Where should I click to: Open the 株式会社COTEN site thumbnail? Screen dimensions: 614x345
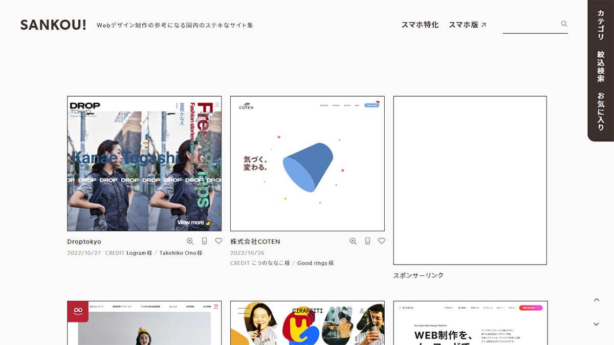(308, 163)
